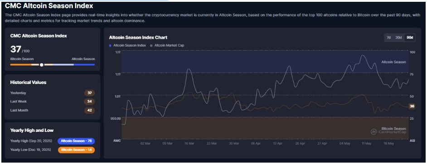Click the Yesterday value 37 badge
The height and width of the screenshot is (163, 427).
(x=89, y=93)
